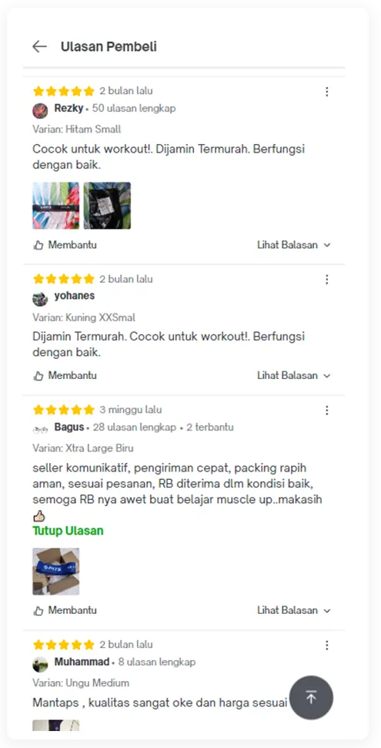Collapse Bagus's review with Tutup Ulasan
The width and height of the screenshot is (381, 748).
[x=69, y=531]
